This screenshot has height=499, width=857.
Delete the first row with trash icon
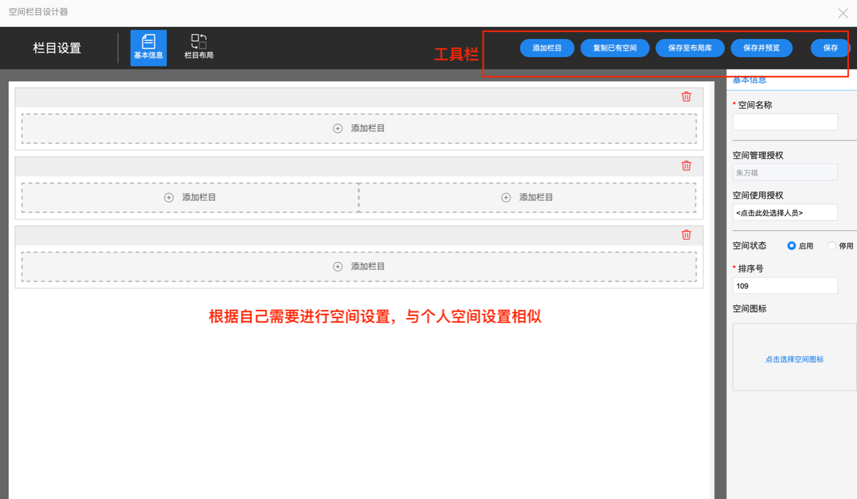[x=686, y=97]
